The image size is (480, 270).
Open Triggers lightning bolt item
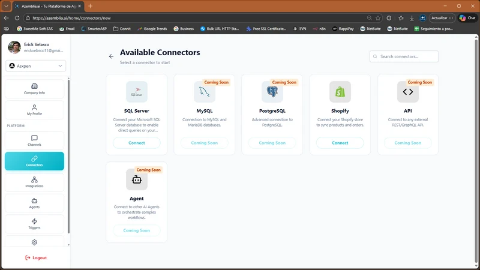(x=34, y=224)
